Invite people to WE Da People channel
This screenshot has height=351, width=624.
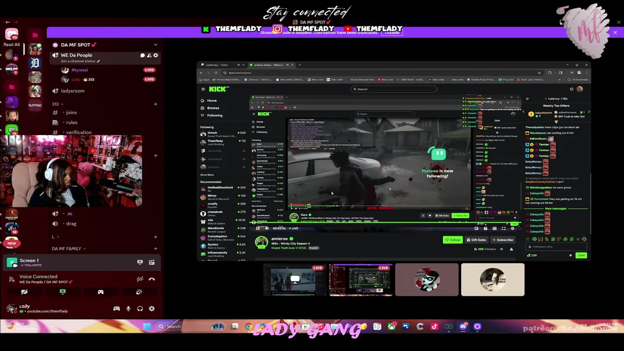click(x=149, y=56)
